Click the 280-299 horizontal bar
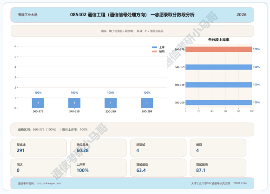 pyautogui.click(x=219, y=103)
